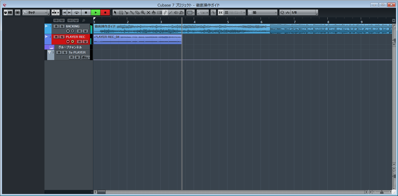398x196 pixels.
Task: Mute the BACKING track
Action: [56, 26]
